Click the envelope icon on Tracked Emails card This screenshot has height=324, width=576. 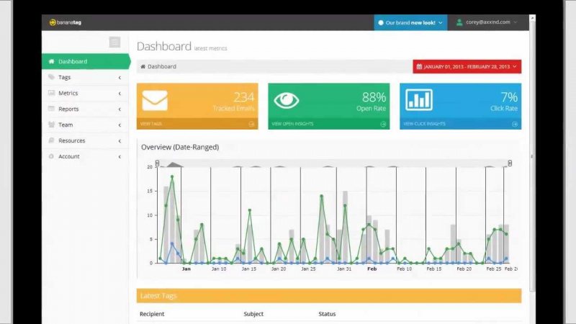[x=155, y=100]
